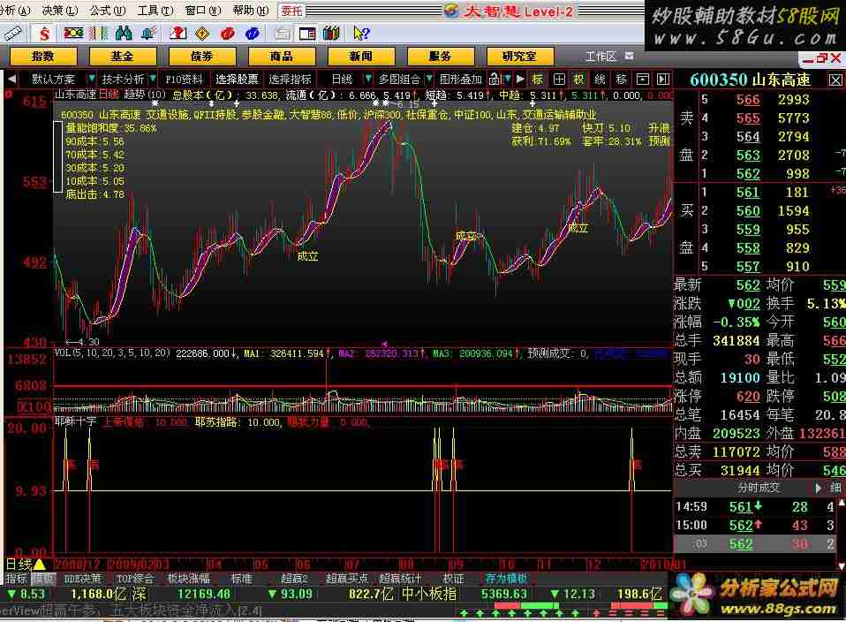Click the yellow triangle next to 日线
This screenshot has width=846, height=622.
pos(40,565)
